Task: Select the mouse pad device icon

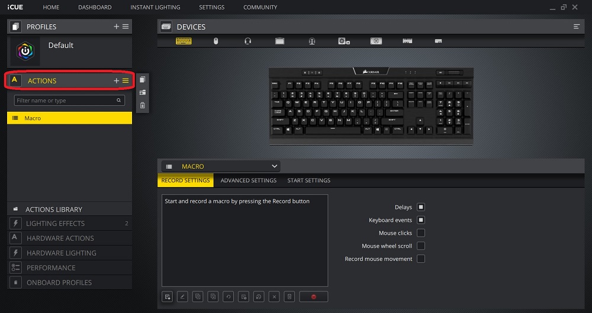Action: click(280, 41)
